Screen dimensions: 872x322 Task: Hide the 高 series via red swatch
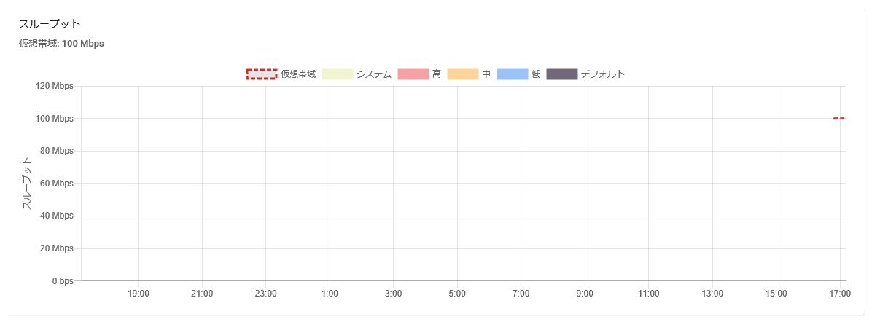[413, 74]
